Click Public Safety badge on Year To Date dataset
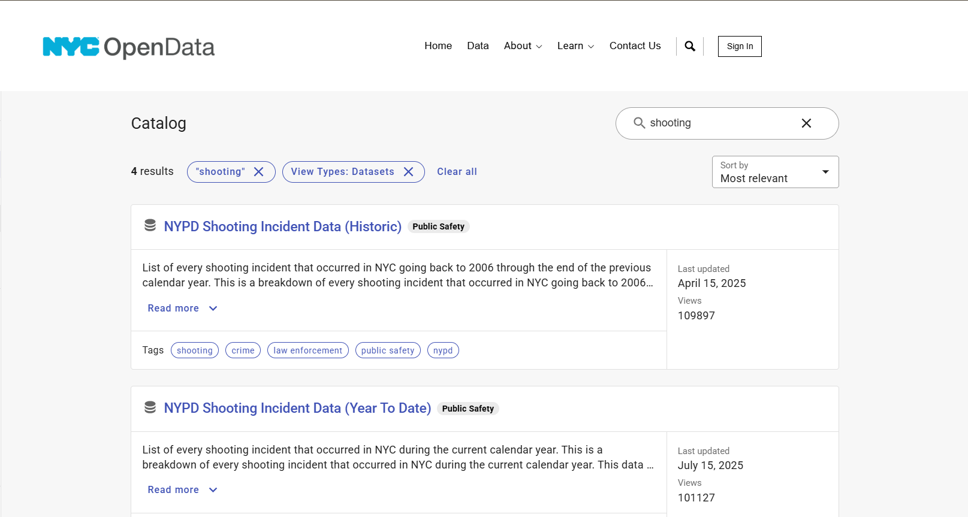Image resolution: width=968 pixels, height=517 pixels. click(468, 409)
